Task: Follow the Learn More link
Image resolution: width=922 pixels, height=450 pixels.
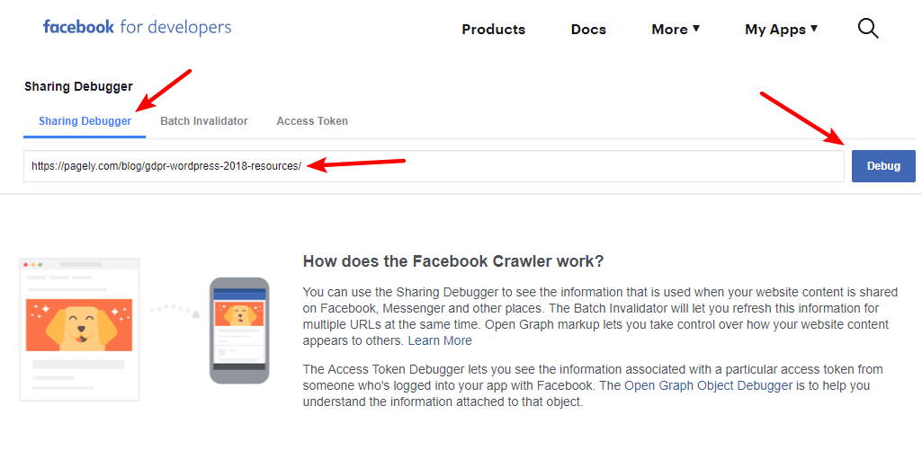Action: pyautogui.click(x=440, y=340)
